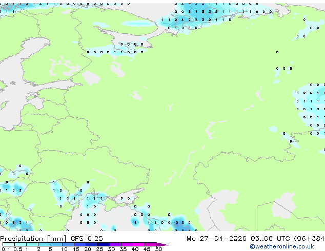325x251 pixels.
Task: Click the legend label '25'
Action: click(x=99, y=249)
